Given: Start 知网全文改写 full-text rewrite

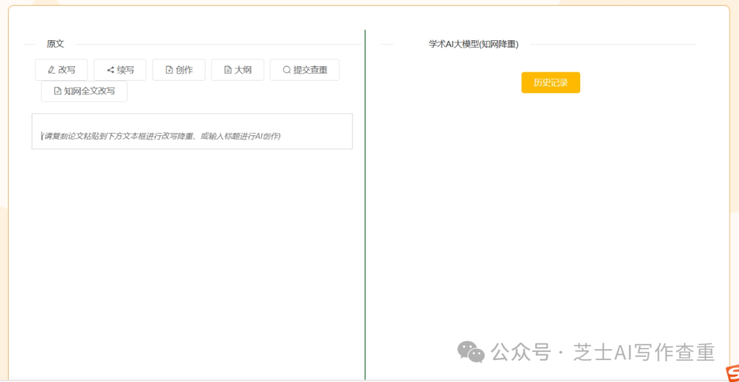Looking at the screenshot, I should [x=84, y=92].
